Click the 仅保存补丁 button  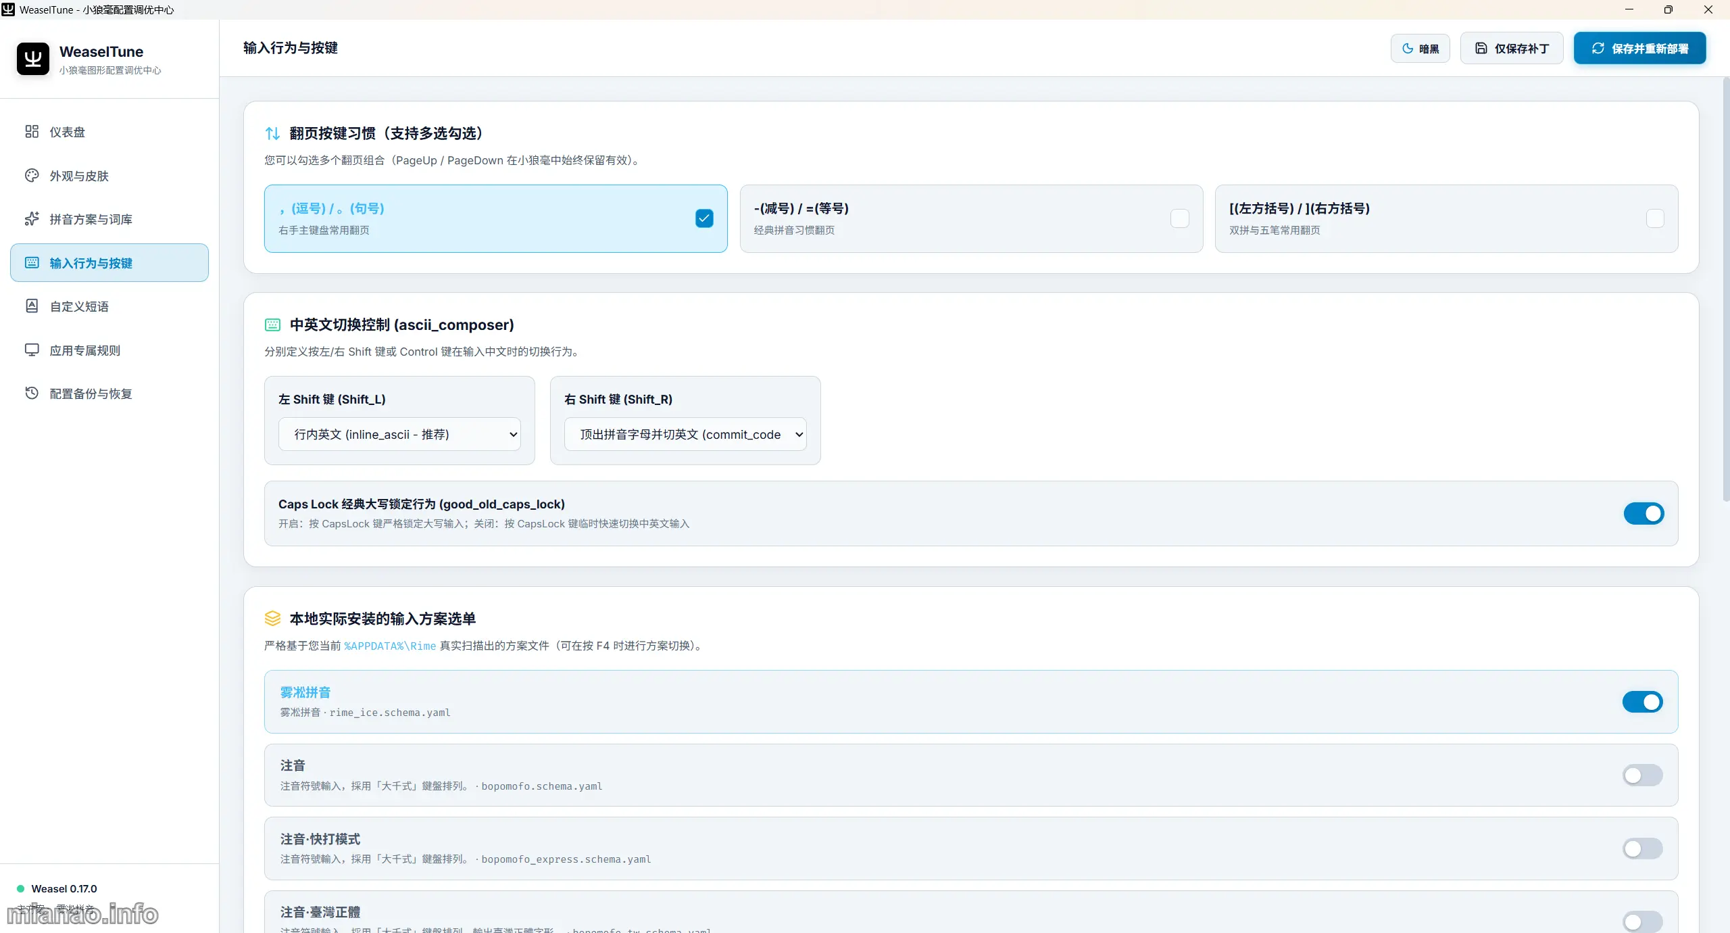coord(1512,48)
